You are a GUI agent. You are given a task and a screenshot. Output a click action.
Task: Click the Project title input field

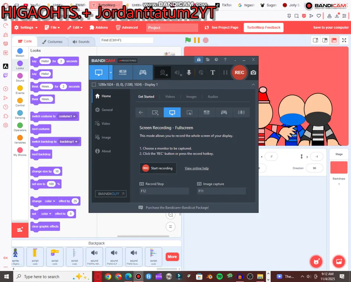coord(172,28)
